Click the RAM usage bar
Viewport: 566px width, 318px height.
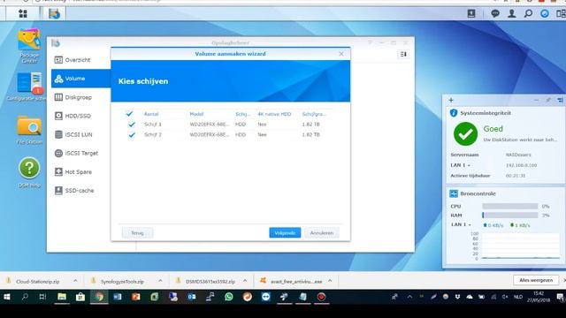(509, 216)
